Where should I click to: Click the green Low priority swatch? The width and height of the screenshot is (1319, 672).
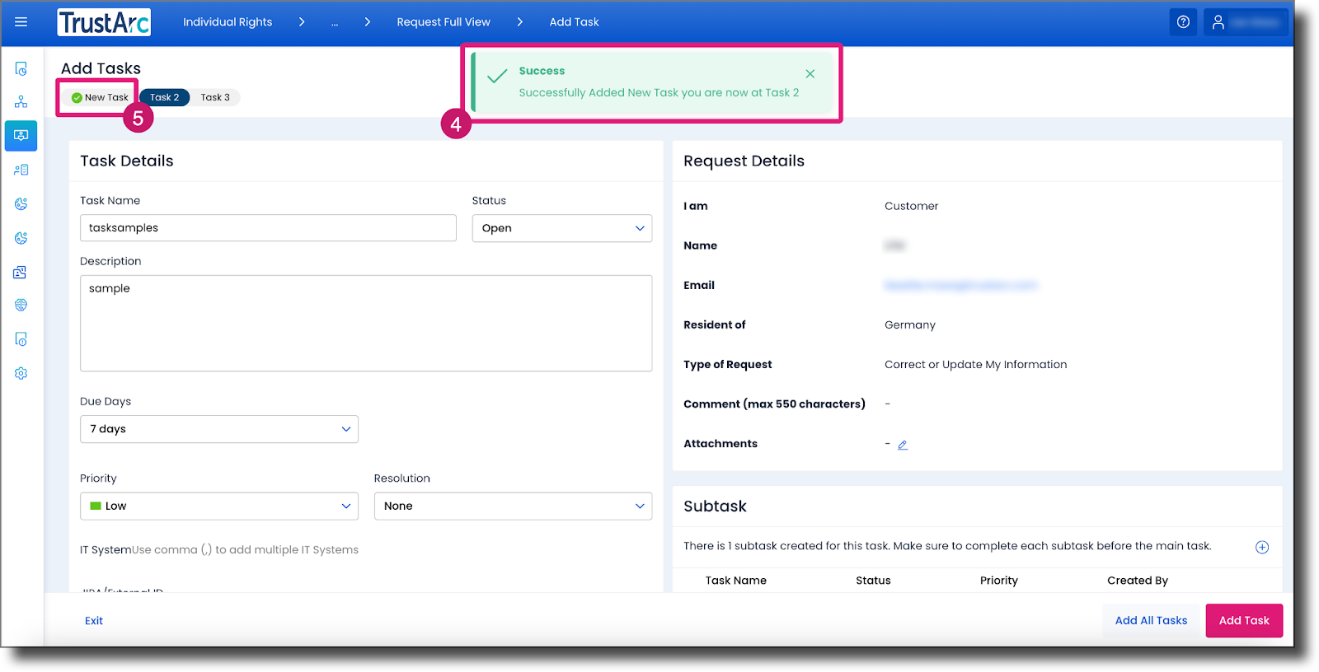96,506
